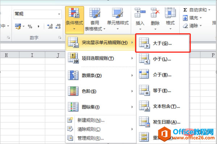Select 发生日期(A) date occurring rule

point(163,122)
